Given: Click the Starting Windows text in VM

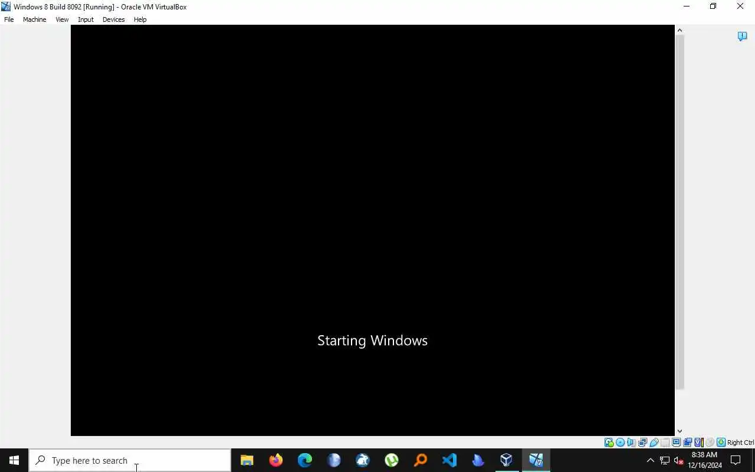Looking at the screenshot, I should (372, 340).
